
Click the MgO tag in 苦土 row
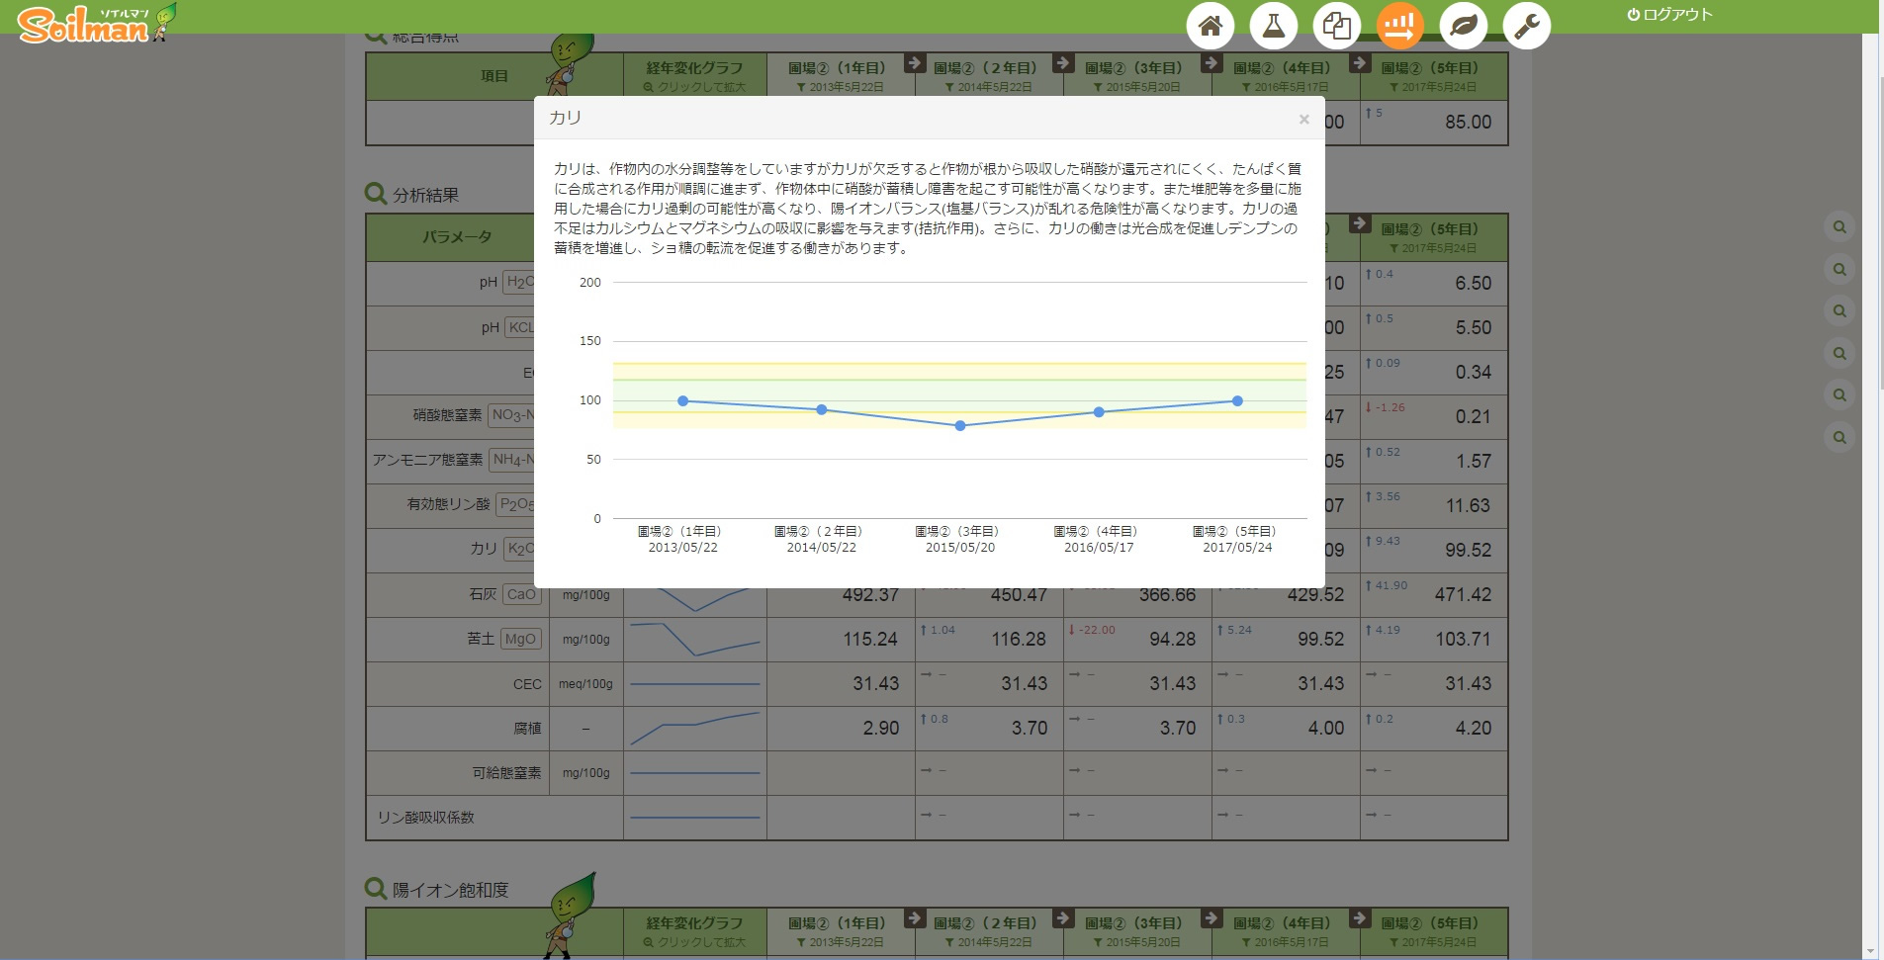click(x=521, y=639)
